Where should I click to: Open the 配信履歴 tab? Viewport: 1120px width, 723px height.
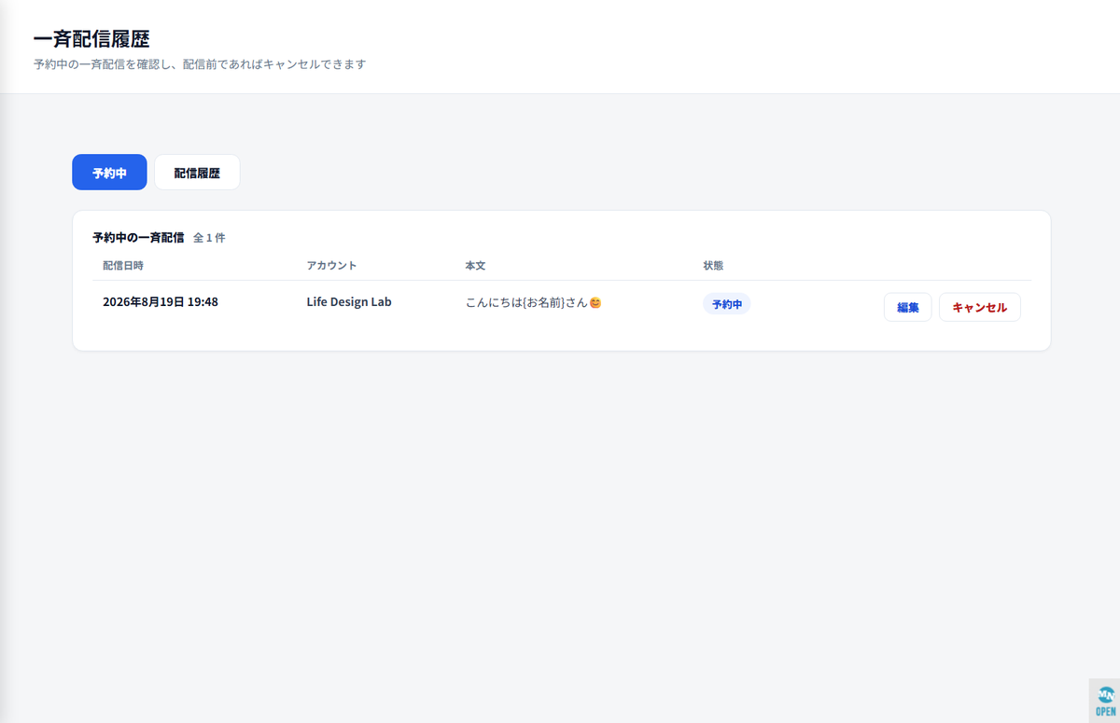(197, 173)
